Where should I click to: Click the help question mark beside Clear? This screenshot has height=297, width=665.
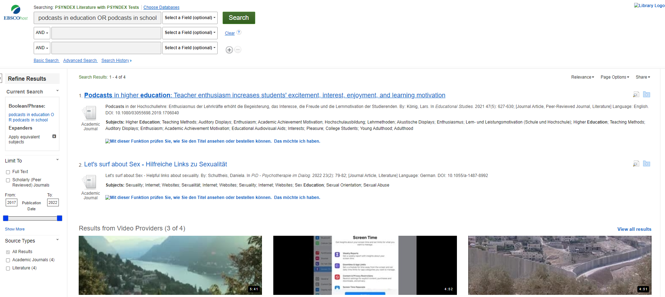[239, 32]
